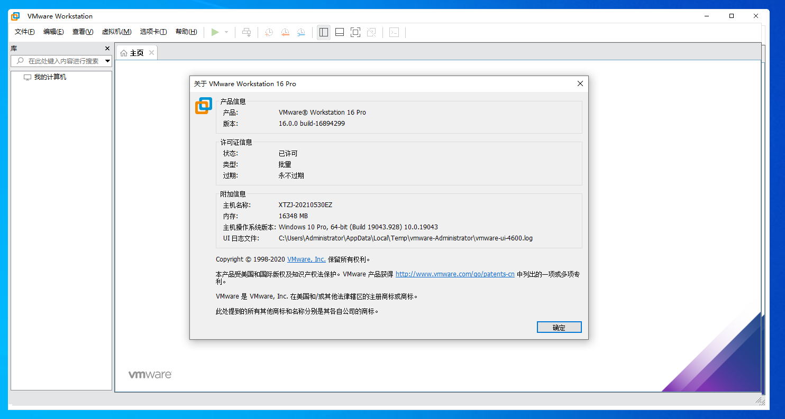Switch to the 主页 tab

pyautogui.click(x=137, y=53)
